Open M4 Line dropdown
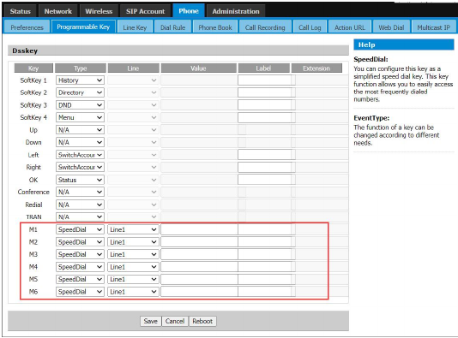 133,267
